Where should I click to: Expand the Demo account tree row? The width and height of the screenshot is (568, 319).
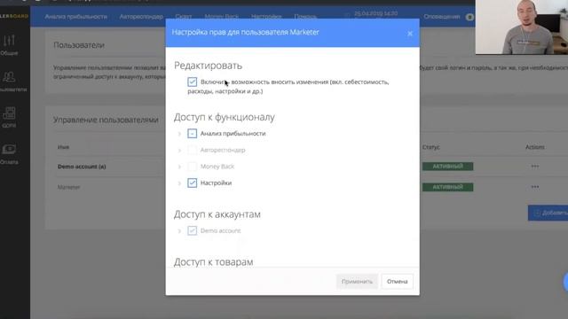(179, 230)
